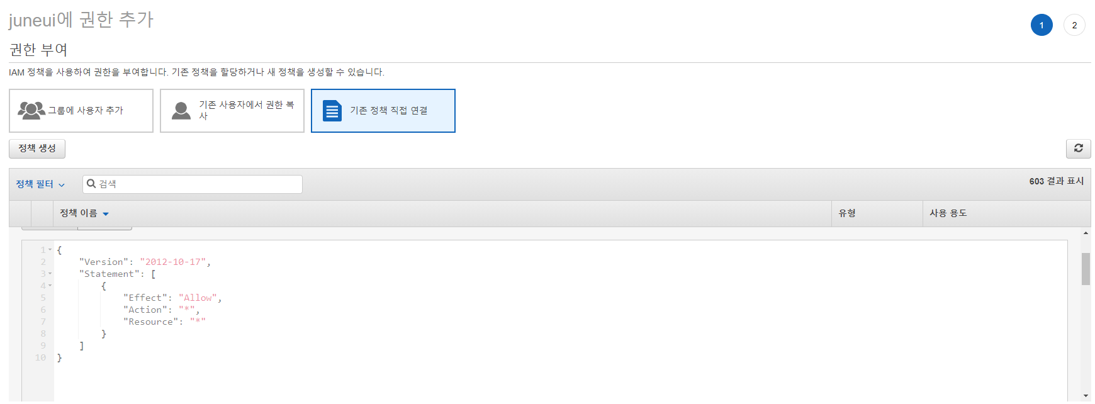
Task: Collapse the code fold at line 1
Action: tap(50, 250)
